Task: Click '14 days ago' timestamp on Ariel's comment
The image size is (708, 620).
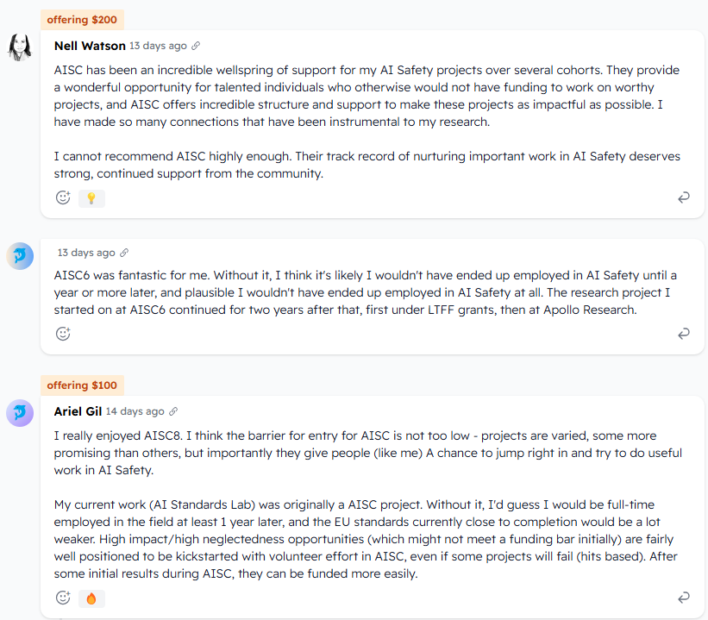Action: coord(135,411)
